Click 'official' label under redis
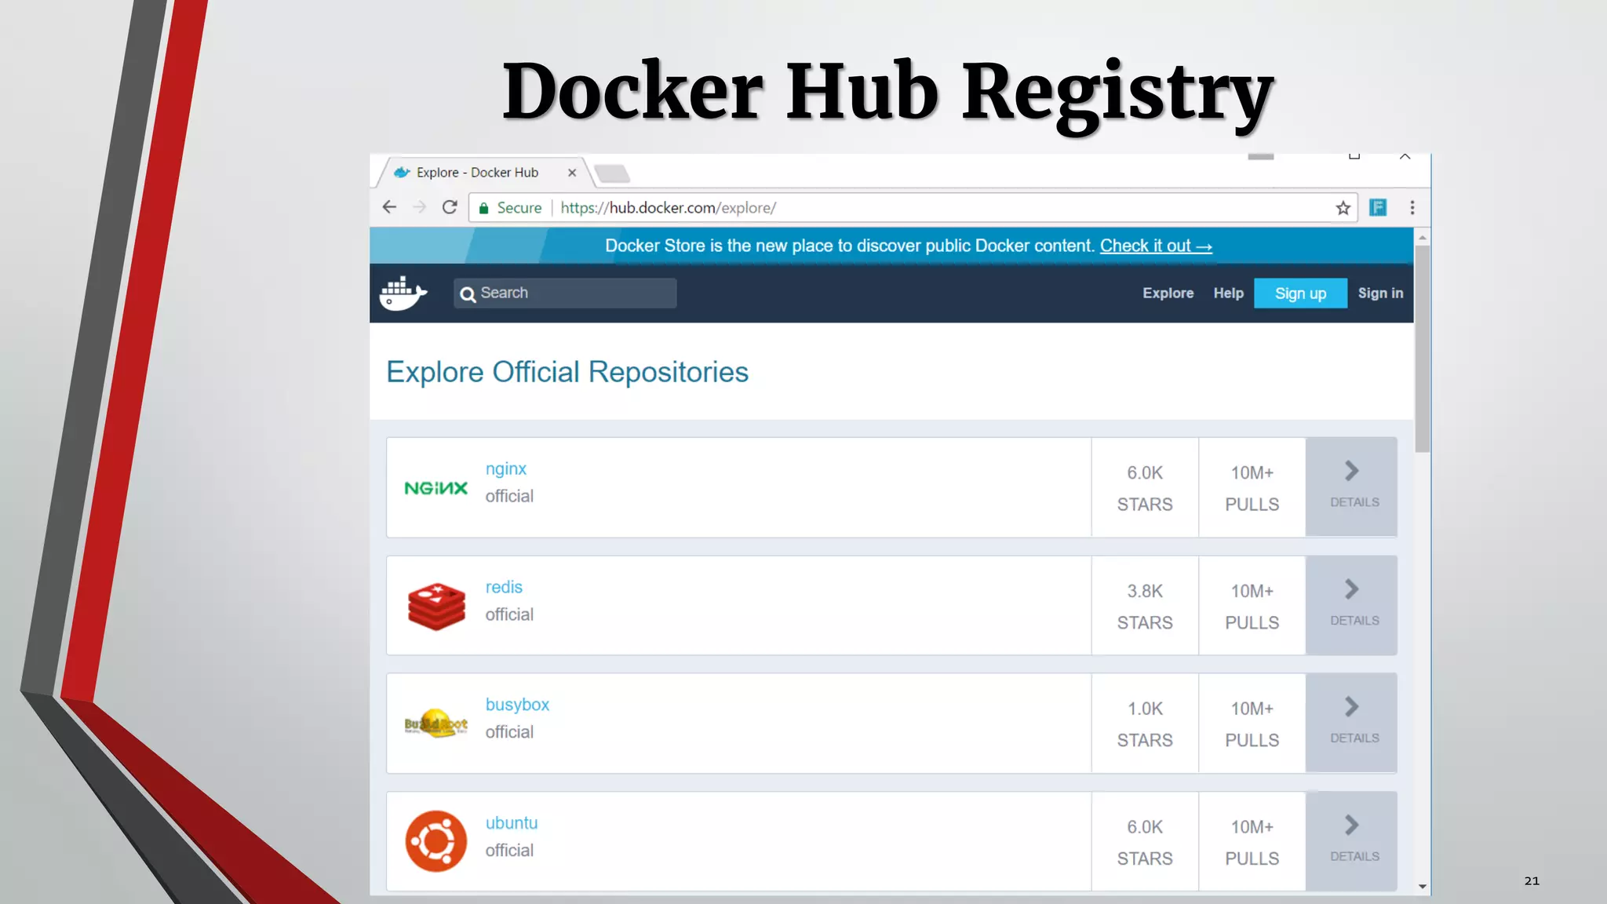The height and width of the screenshot is (904, 1607). [x=509, y=614]
